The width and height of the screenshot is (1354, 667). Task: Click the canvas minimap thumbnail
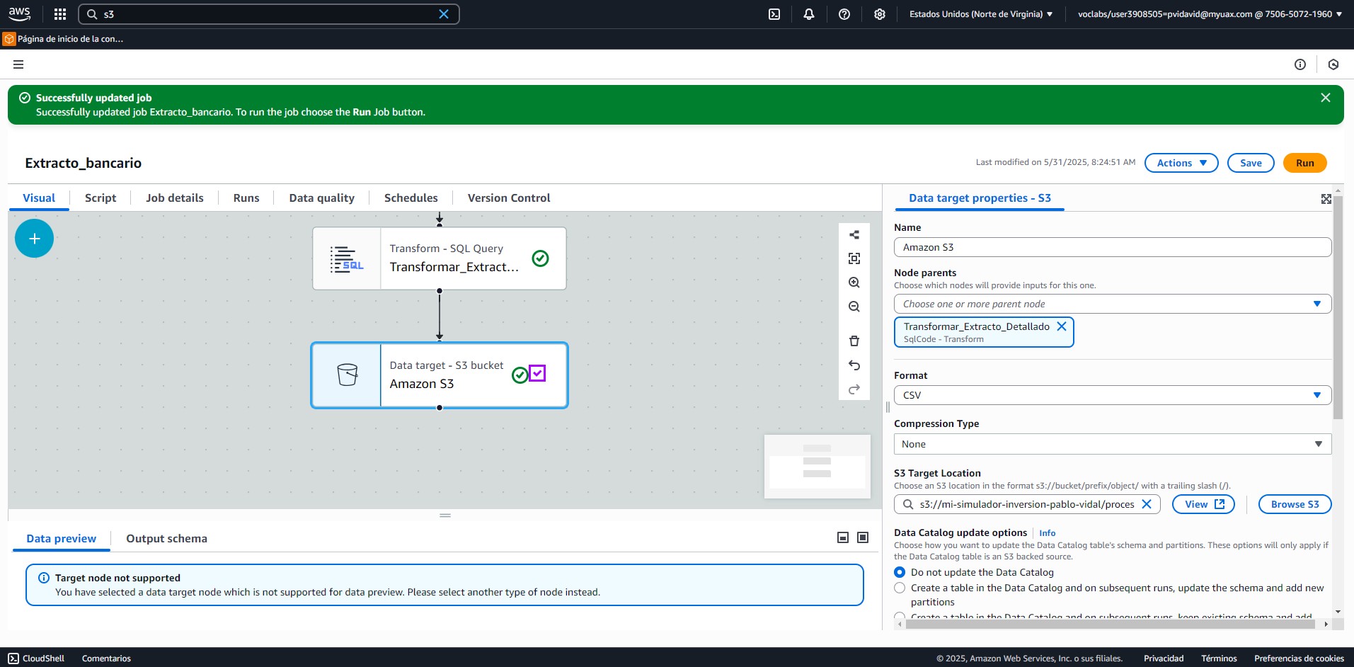817,466
